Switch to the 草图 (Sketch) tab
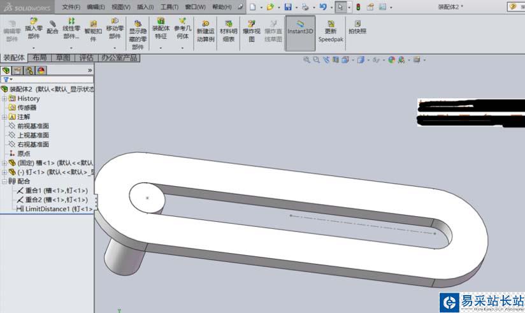The image size is (525, 313). click(63, 58)
